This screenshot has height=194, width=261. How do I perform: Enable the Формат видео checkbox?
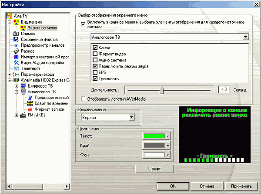(95, 54)
